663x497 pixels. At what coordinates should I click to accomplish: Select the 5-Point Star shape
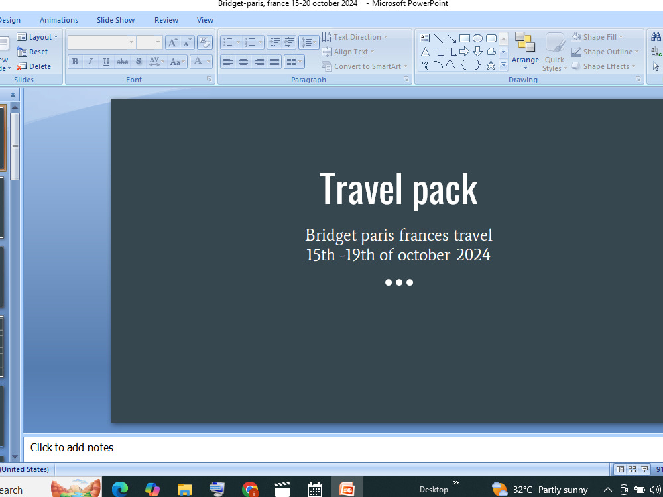(x=491, y=65)
